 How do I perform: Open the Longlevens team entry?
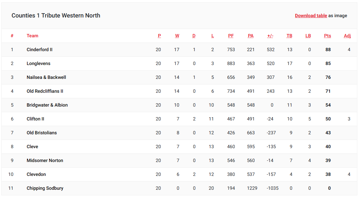38,63
